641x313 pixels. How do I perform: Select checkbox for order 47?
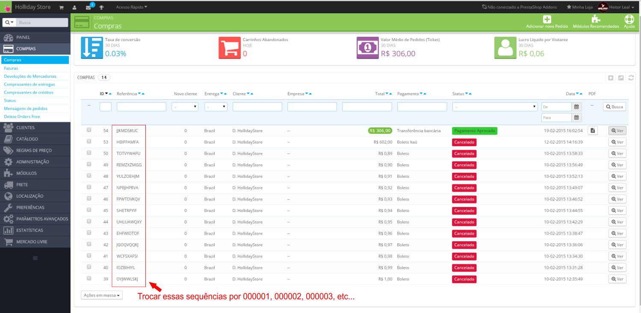tap(89, 187)
